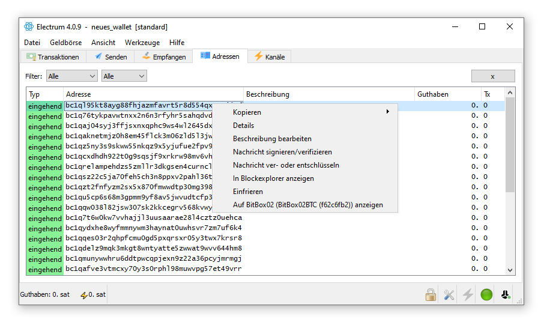Screen dimensions: 544x325
Task: Open the Senden tab
Action: (111, 57)
